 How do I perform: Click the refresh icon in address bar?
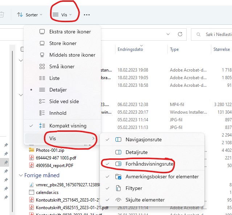(180, 34)
